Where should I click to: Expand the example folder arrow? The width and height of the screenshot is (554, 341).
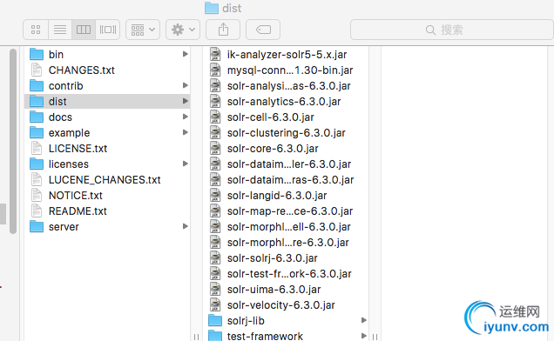pyautogui.click(x=185, y=132)
